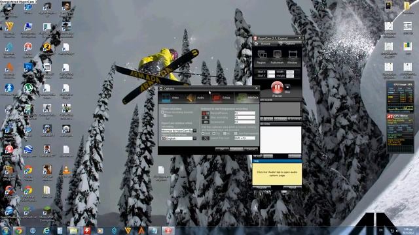Open the VLC media player desktop icon
The width and height of the screenshot is (419, 235).
tap(66, 170)
